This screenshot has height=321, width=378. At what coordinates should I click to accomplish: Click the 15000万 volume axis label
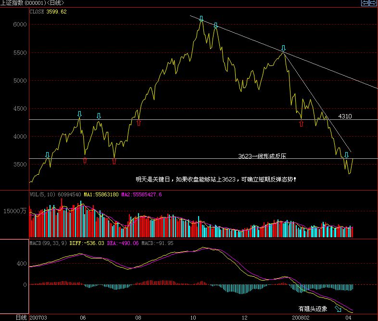(14, 211)
